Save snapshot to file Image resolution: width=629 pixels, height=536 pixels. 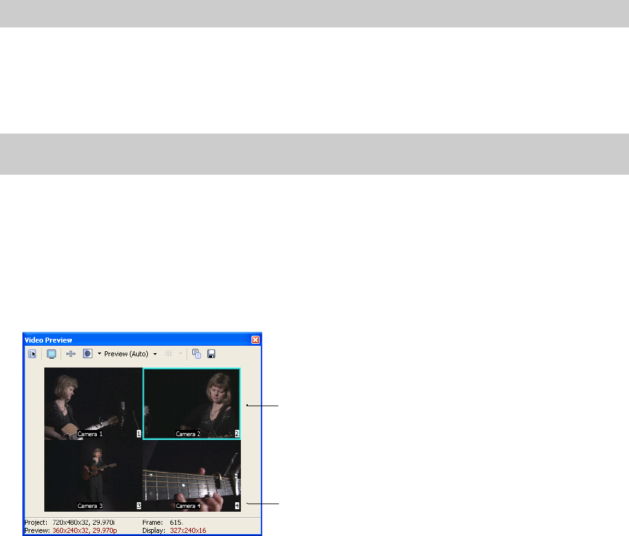coord(212,354)
